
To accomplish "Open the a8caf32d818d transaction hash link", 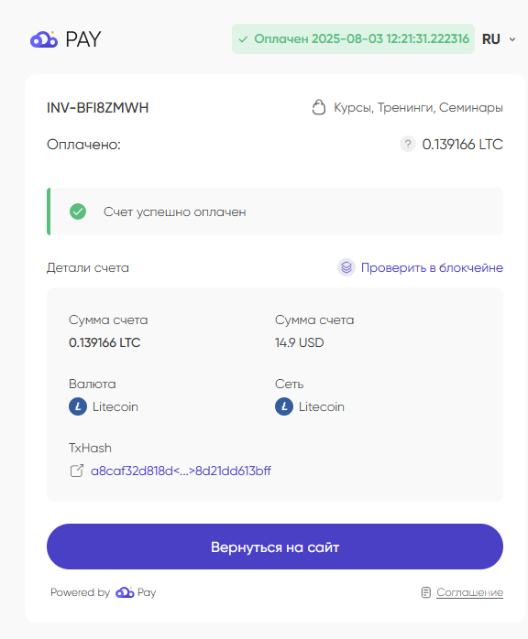I will (x=181, y=471).
